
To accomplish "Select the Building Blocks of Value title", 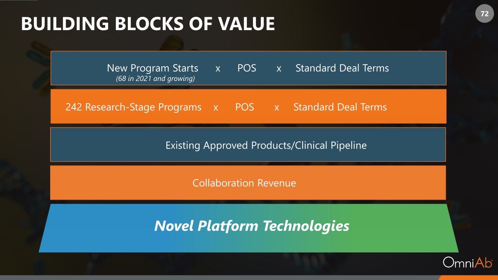I will point(148,24).
